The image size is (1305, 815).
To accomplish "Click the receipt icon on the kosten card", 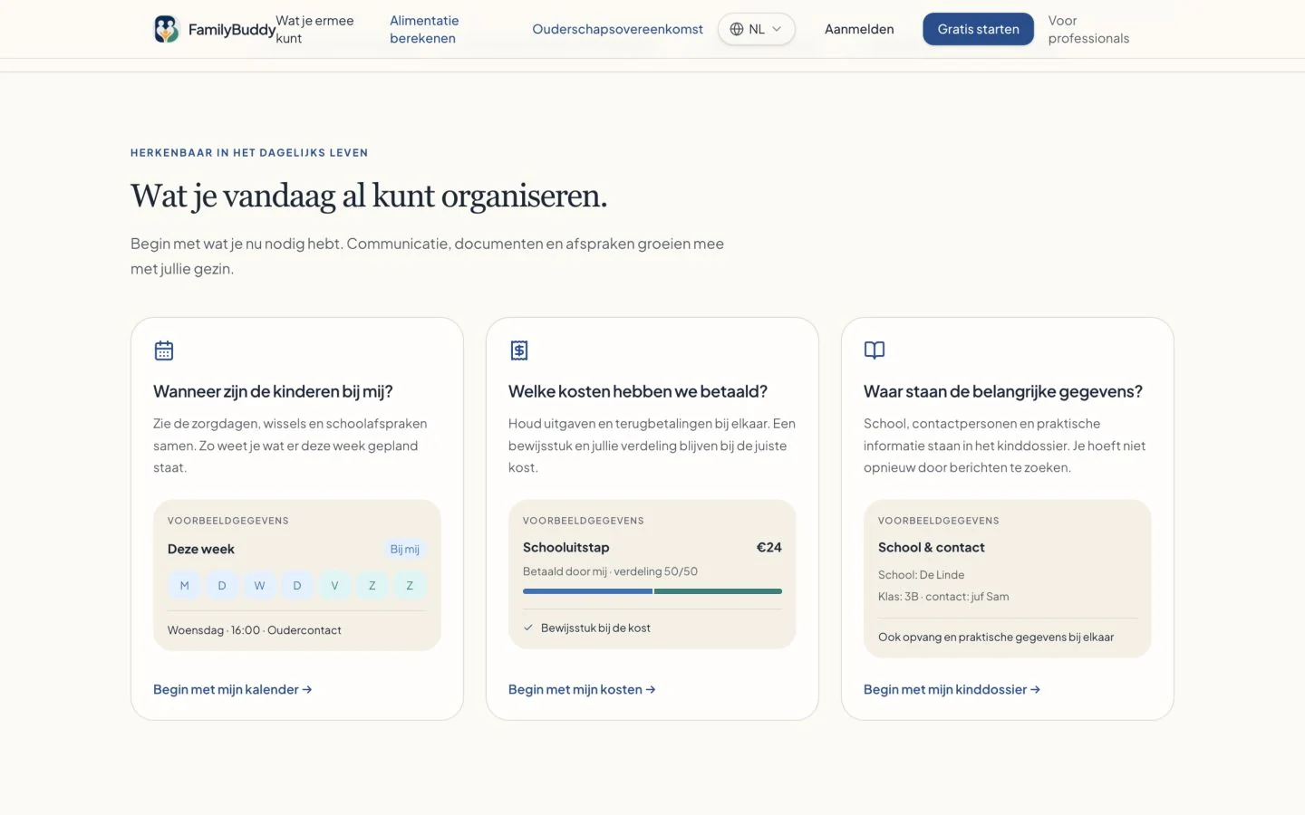I will click(519, 350).
